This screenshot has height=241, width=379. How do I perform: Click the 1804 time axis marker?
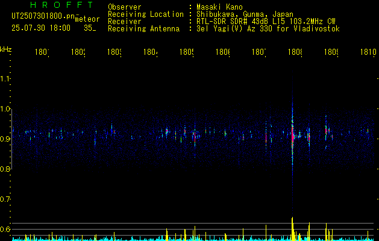pyautogui.click(x=151, y=52)
